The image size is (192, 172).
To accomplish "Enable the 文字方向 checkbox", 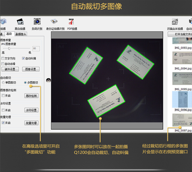I will (x=3, y=58).
